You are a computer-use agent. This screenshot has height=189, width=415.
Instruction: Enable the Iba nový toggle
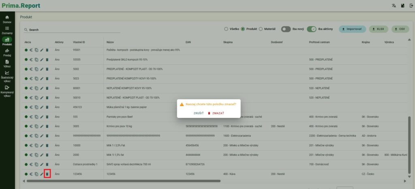tap(286, 29)
